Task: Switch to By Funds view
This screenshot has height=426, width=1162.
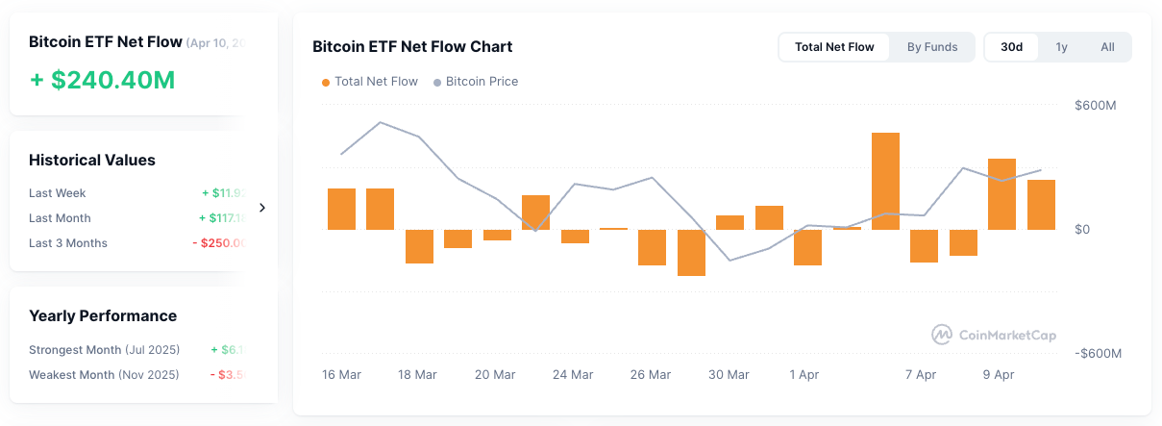Action: coord(932,47)
